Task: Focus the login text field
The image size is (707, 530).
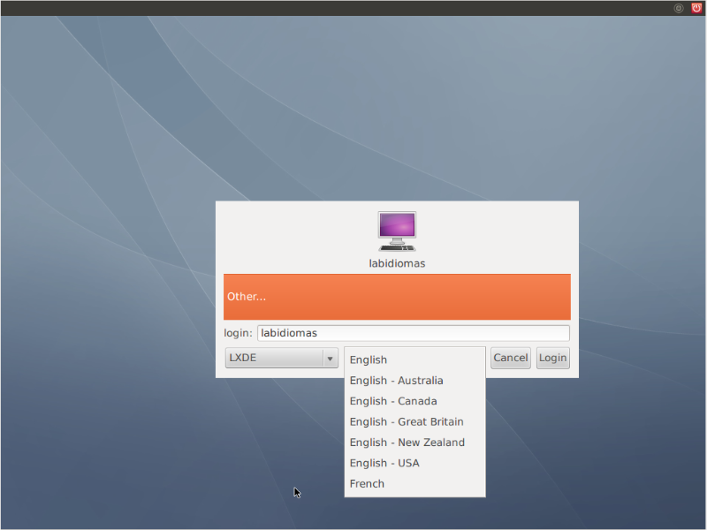Action: (x=413, y=333)
